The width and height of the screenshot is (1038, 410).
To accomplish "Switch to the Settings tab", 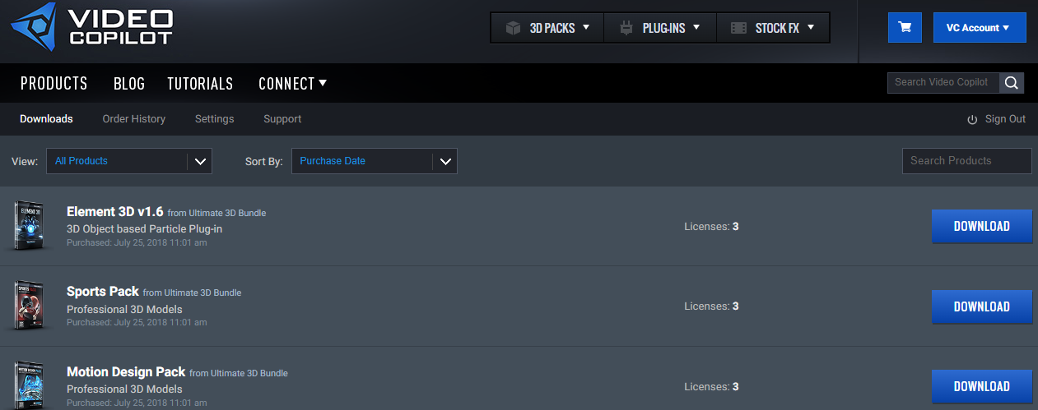I will click(215, 119).
